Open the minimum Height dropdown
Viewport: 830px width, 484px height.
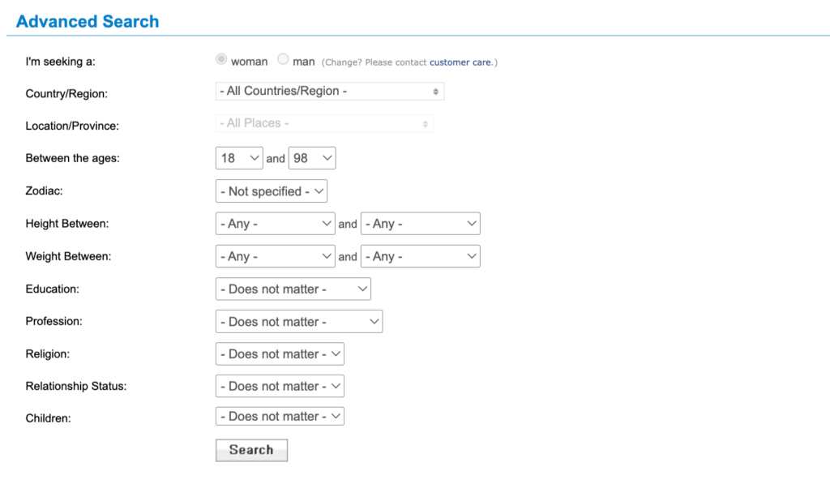click(276, 224)
